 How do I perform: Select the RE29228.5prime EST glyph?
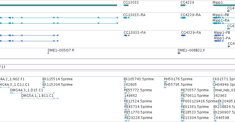tap(127, 121)
